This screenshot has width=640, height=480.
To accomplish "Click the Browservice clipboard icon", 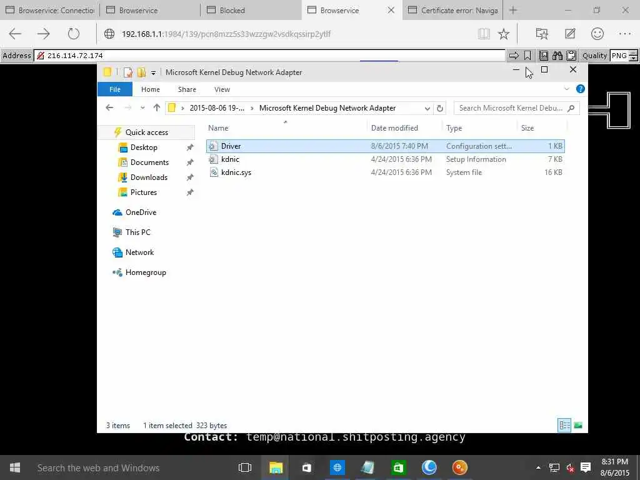I will pyautogui.click(x=571, y=56).
